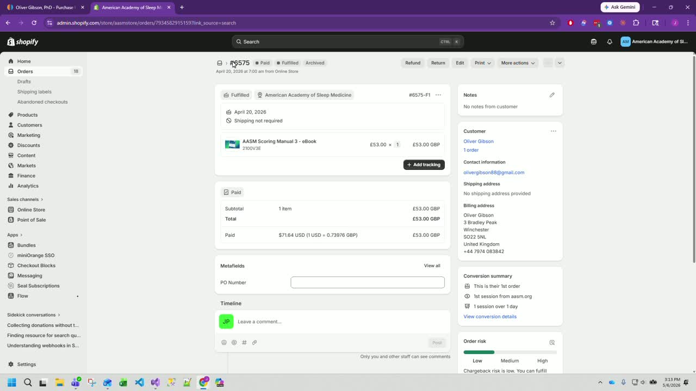Open Chrome extensions puzzle icon
This screenshot has width=696, height=391.
pos(636,23)
